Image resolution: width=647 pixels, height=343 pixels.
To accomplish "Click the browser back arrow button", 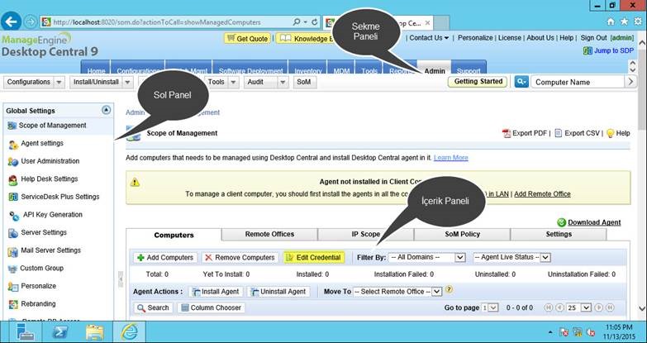I will pyautogui.click(x=11, y=21).
